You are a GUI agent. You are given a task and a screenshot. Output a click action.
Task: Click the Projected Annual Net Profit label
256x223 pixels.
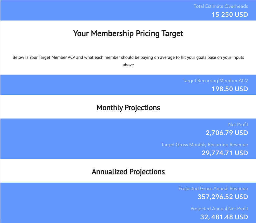coord(219,209)
